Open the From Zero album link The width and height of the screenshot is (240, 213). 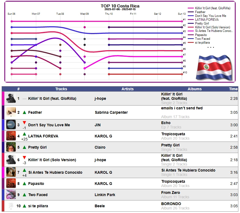(x=171, y=193)
